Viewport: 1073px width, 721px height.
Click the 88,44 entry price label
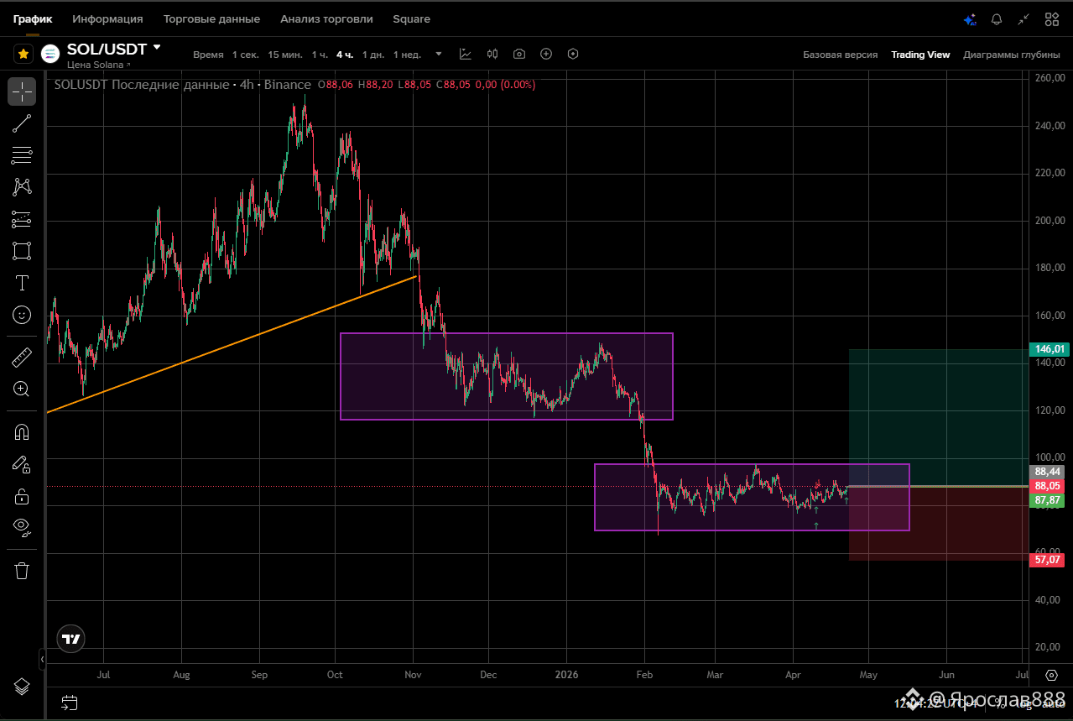(1048, 472)
